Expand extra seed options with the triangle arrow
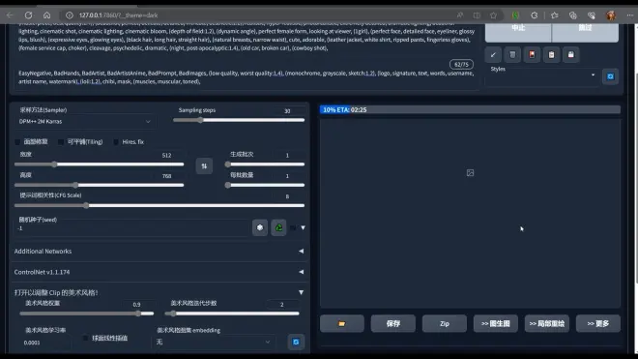The image size is (638, 359). click(x=304, y=227)
